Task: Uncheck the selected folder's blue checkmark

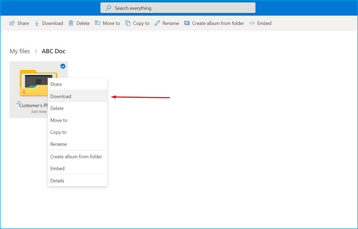Action: pyautogui.click(x=62, y=66)
